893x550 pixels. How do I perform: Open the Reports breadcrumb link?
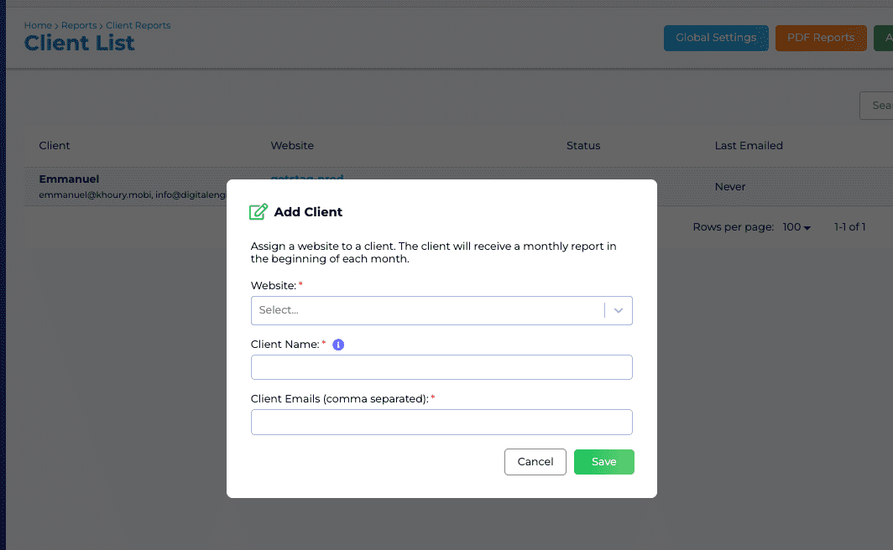coord(79,25)
